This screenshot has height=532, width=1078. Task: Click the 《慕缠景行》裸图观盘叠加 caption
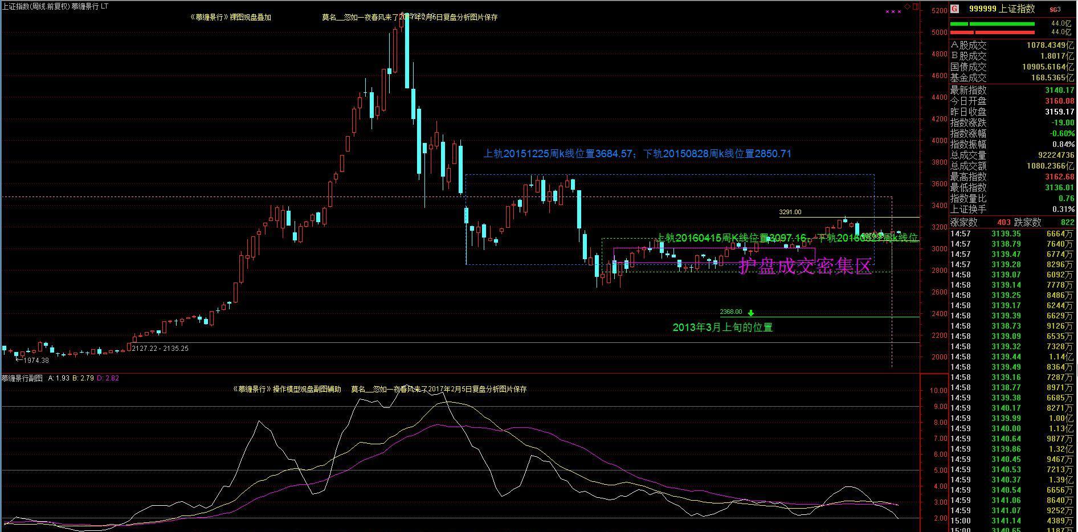230,17
